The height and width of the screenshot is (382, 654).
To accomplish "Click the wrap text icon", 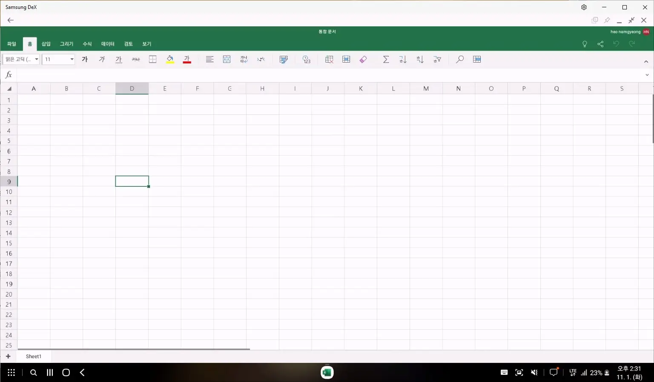I will click(x=244, y=59).
